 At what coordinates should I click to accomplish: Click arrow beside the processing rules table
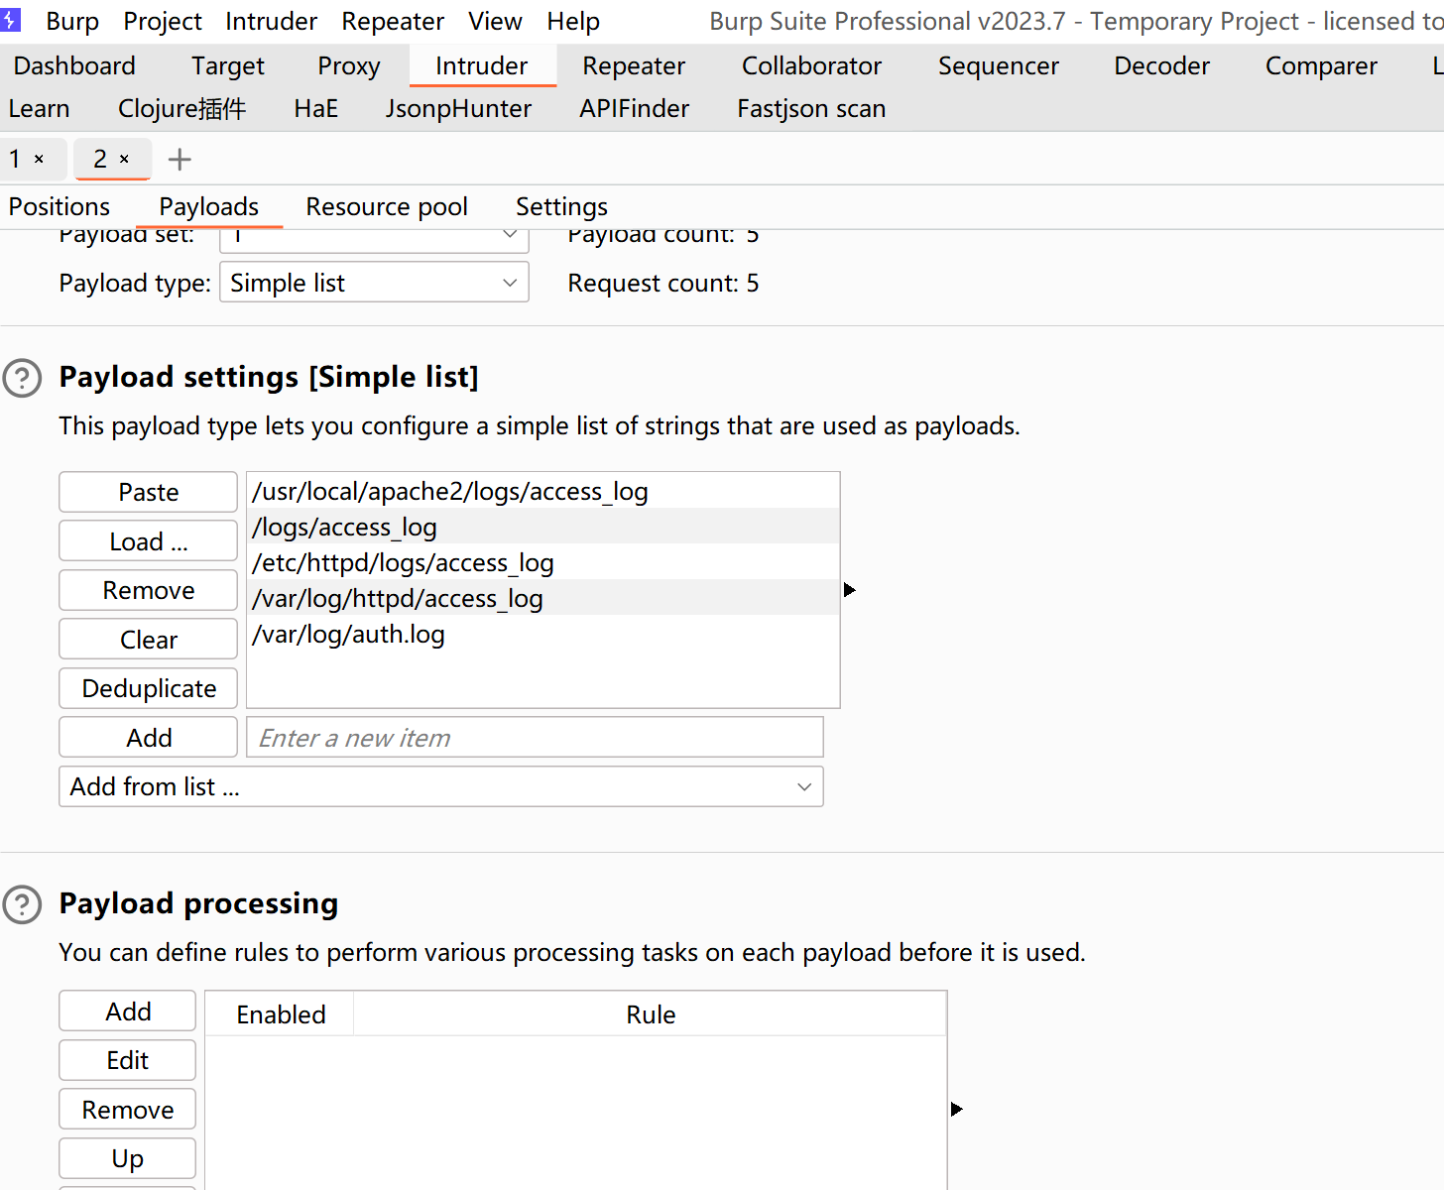956,1109
